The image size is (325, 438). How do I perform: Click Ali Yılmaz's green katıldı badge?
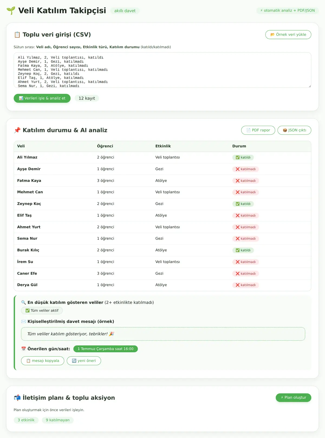click(x=243, y=157)
